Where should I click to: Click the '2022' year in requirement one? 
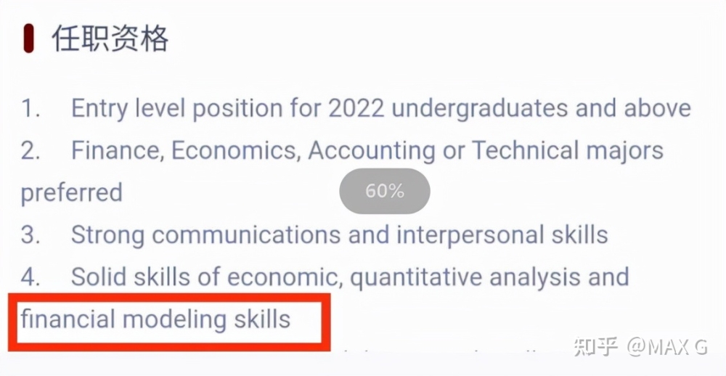click(x=356, y=108)
